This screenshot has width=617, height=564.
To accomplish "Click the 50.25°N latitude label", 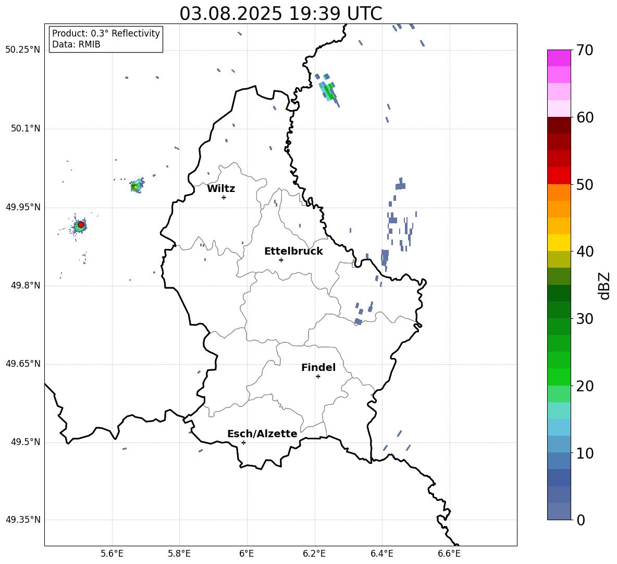I will tap(23, 50).
